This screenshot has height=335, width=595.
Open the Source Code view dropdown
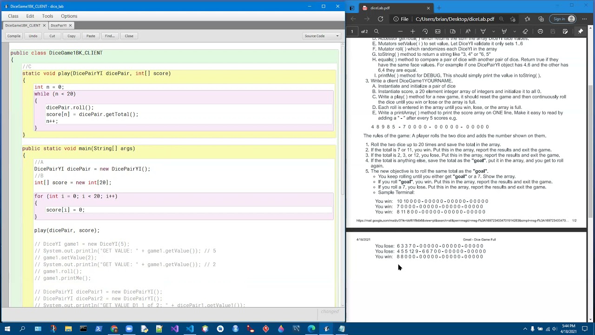[x=321, y=36]
